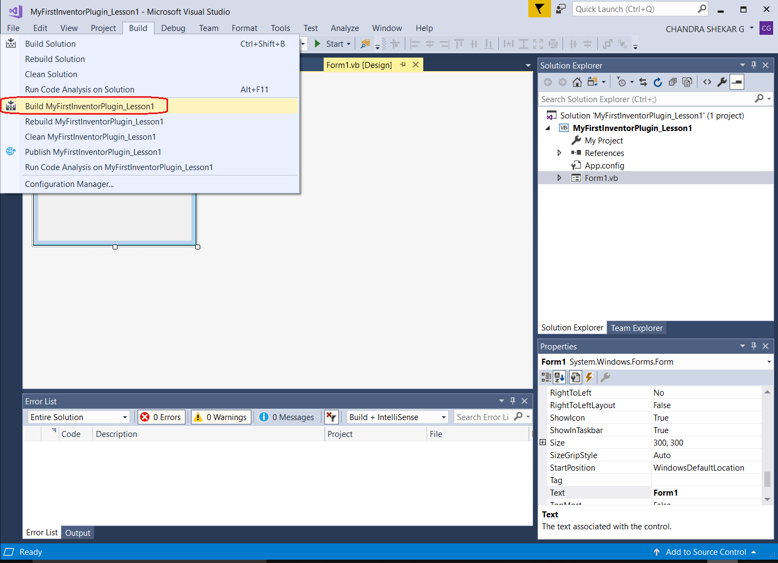The height and width of the screenshot is (563, 778).
Task: Click the green Start debugging button
Action: coord(318,43)
